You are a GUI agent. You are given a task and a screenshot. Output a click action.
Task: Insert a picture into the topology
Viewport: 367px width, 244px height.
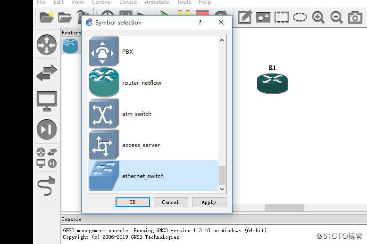(x=263, y=17)
